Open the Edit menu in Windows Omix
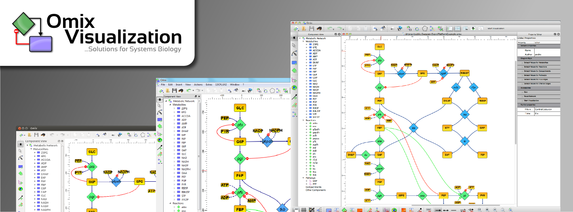This screenshot has width=573, height=212. [171, 84]
